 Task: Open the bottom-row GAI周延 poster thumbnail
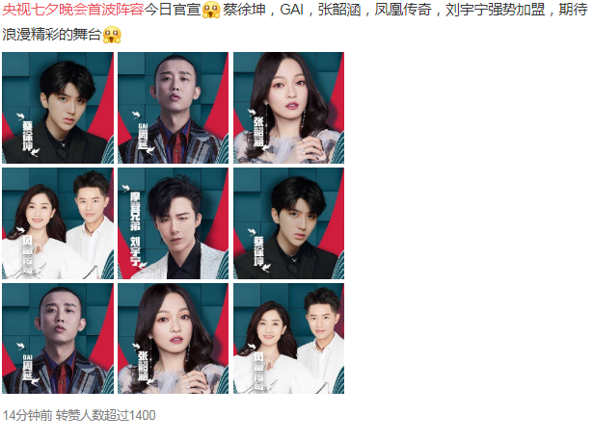pyautogui.click(x=58, y=339)
